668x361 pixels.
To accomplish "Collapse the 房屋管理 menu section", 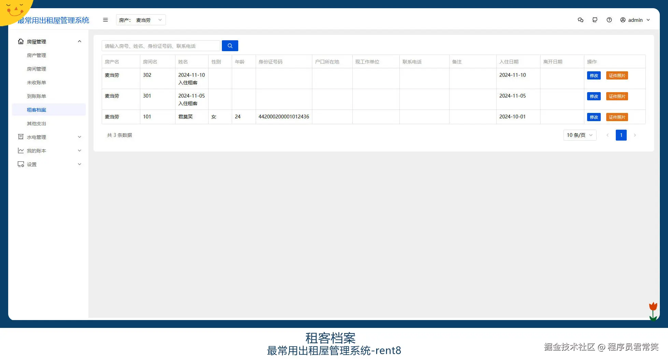I will pos(79,41).
